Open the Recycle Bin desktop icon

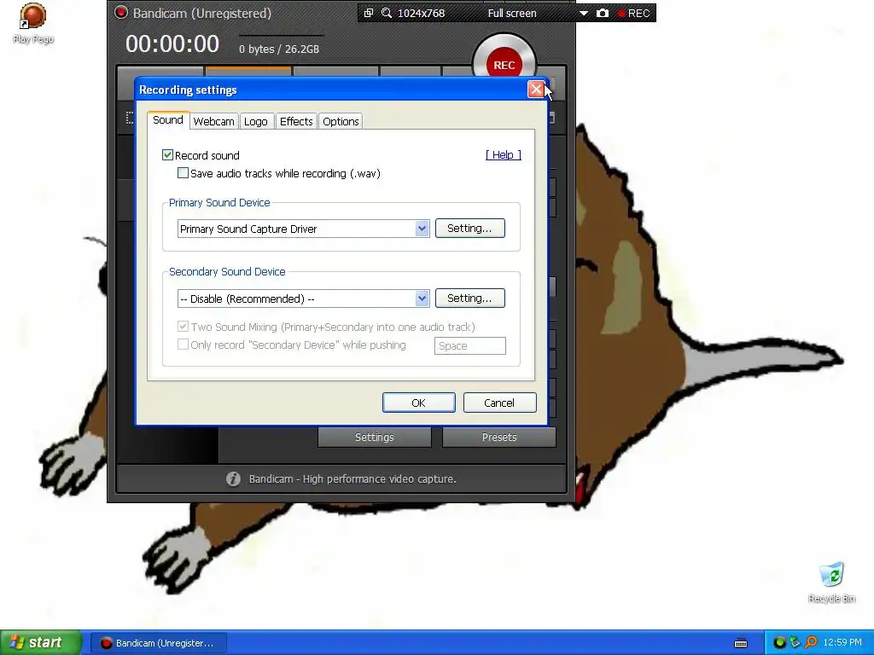831,582
